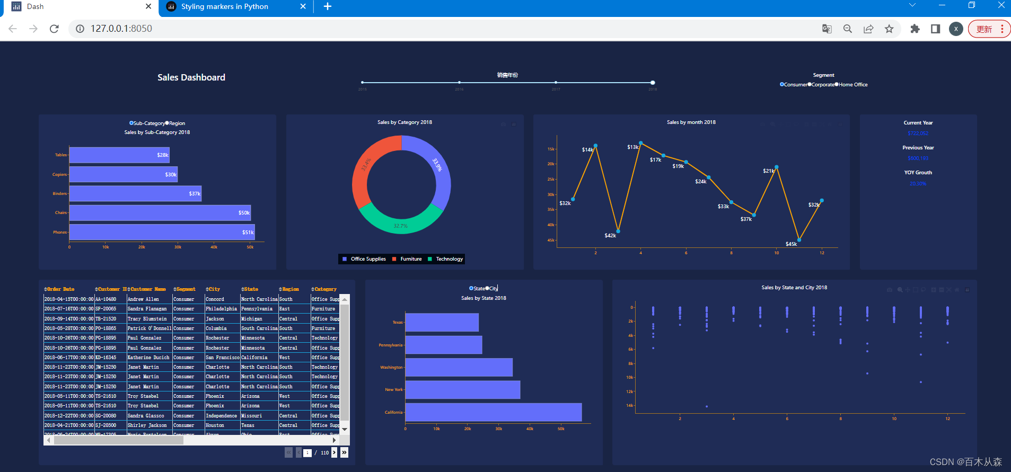Screen dimensions: 1011x472
Task: Click zoom in icon of scatter modebar
Action: [x=934, y=290]
